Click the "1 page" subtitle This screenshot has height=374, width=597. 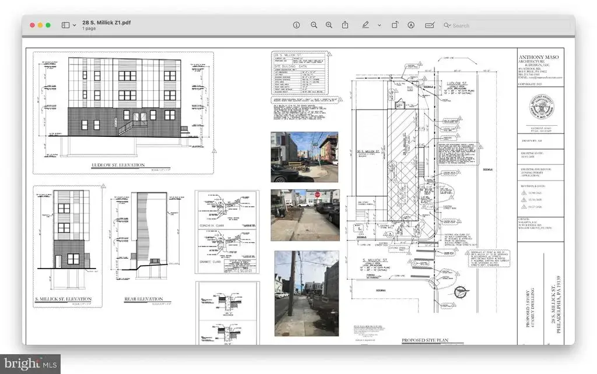coord(89,29)
